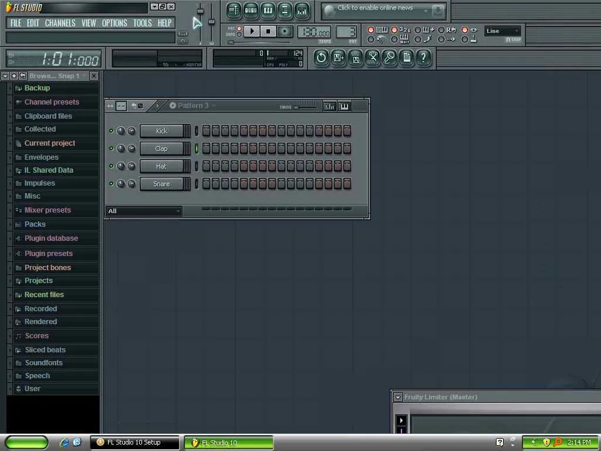Mute the Snare channel via its green LED

click(x=111, y=184)
